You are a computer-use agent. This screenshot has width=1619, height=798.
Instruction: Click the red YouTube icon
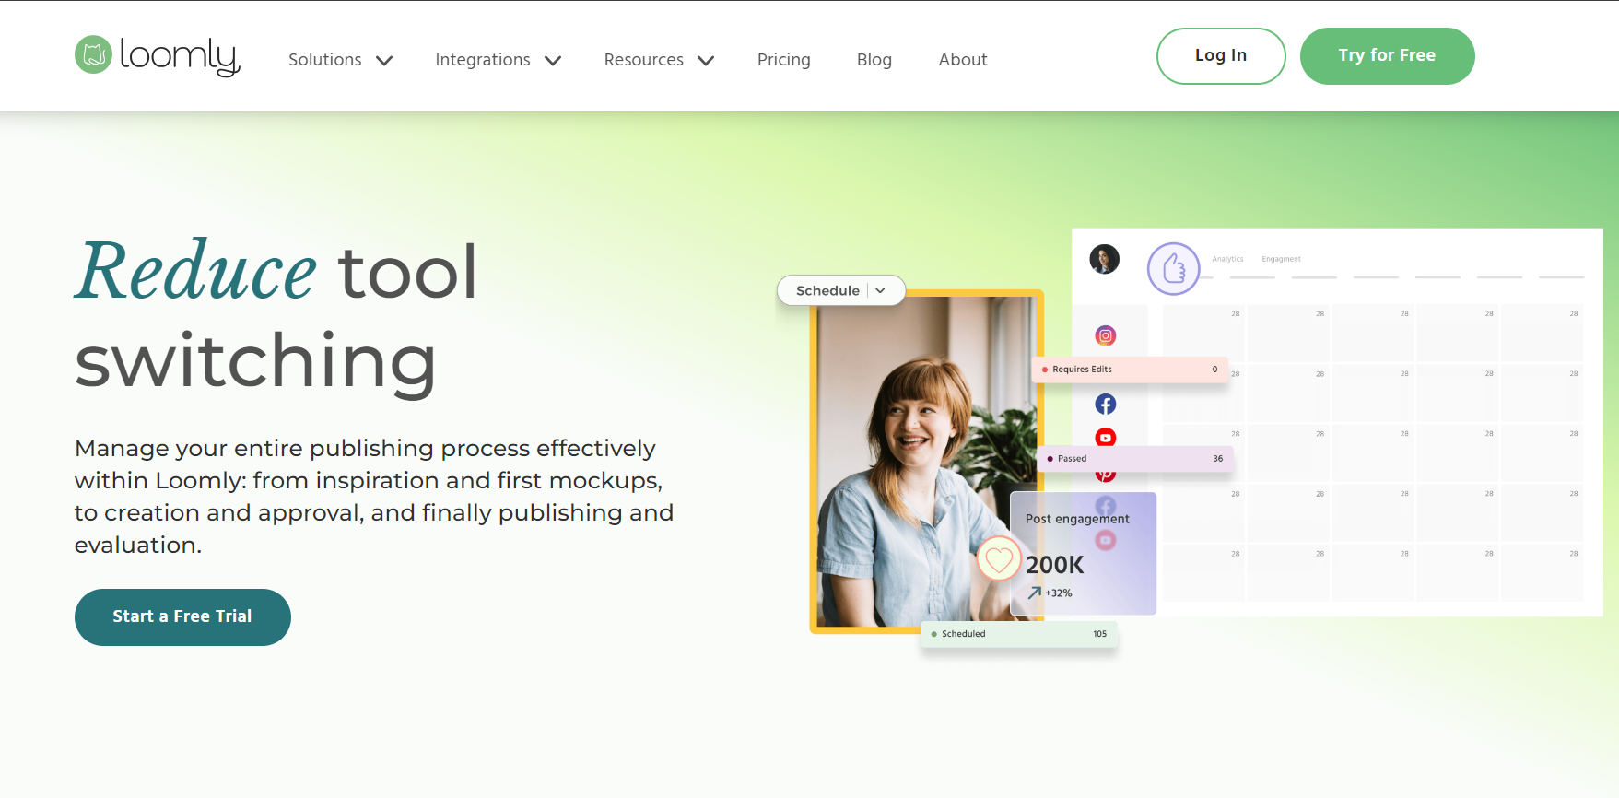tap(1105, 438)
